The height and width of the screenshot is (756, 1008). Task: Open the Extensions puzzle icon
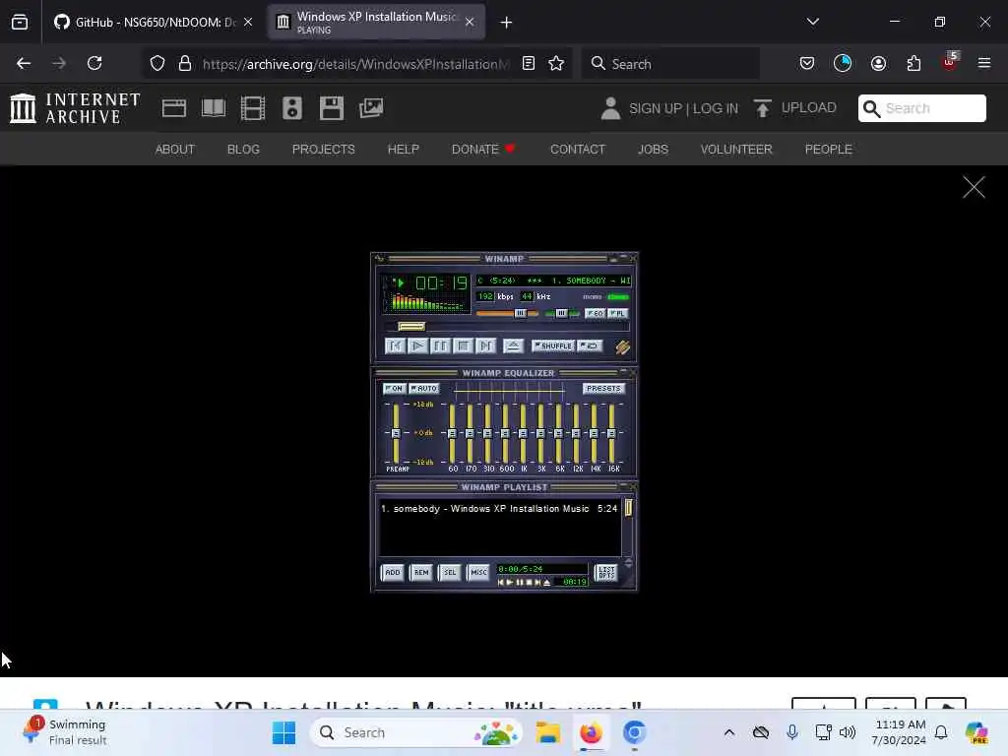click(913, 63)
